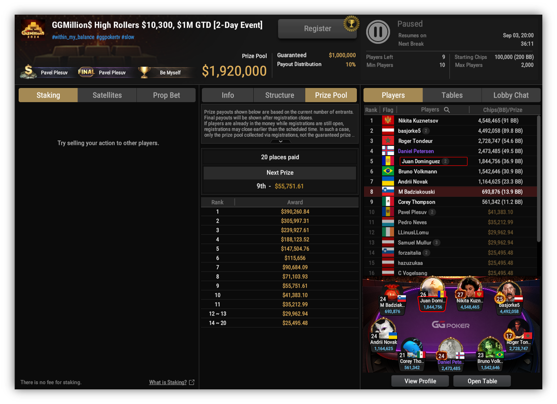557x404 pixels.
Task: Click the Open Table button
Action: coord(482,381)
